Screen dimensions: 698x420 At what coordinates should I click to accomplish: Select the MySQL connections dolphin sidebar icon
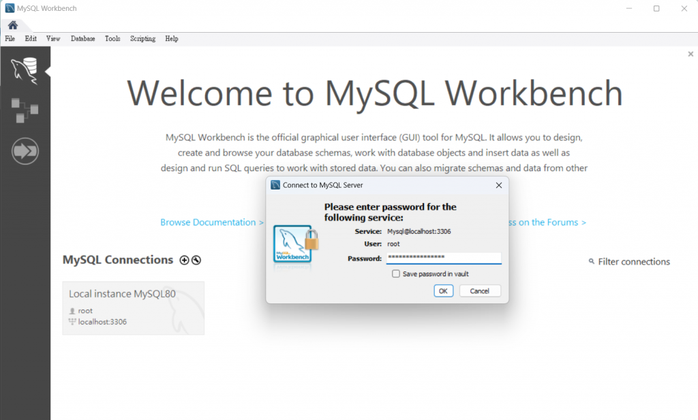(x=25, y=70)
